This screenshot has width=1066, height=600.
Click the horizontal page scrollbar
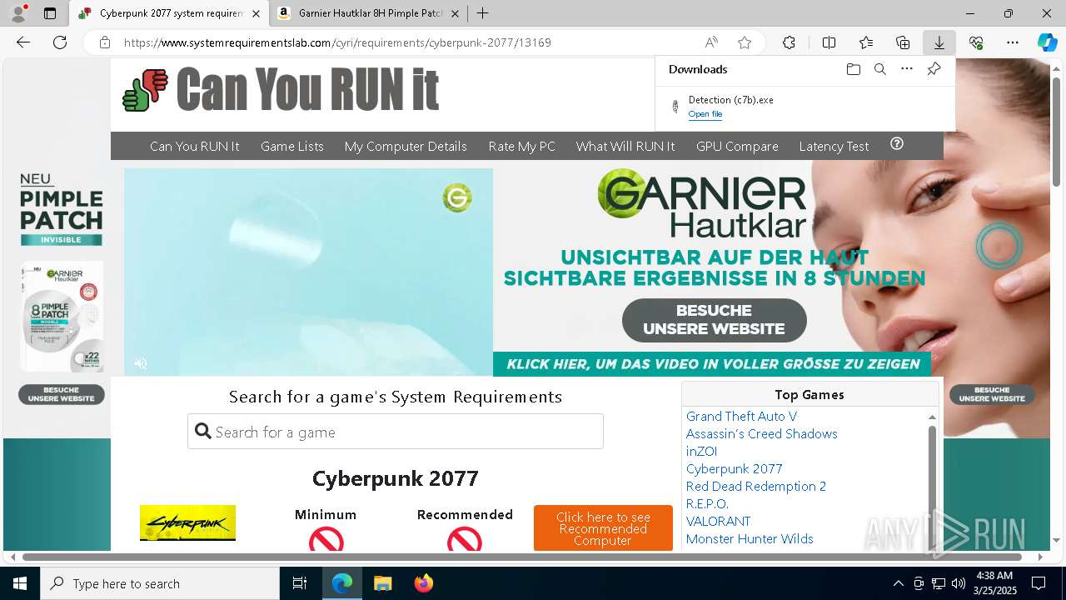522,557
